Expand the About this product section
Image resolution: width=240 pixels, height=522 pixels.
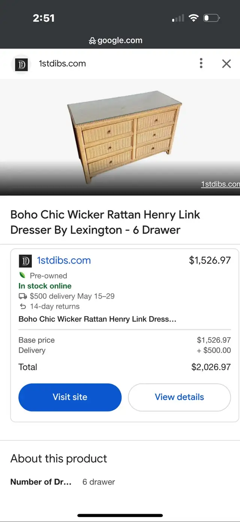[x=58, y=458]
